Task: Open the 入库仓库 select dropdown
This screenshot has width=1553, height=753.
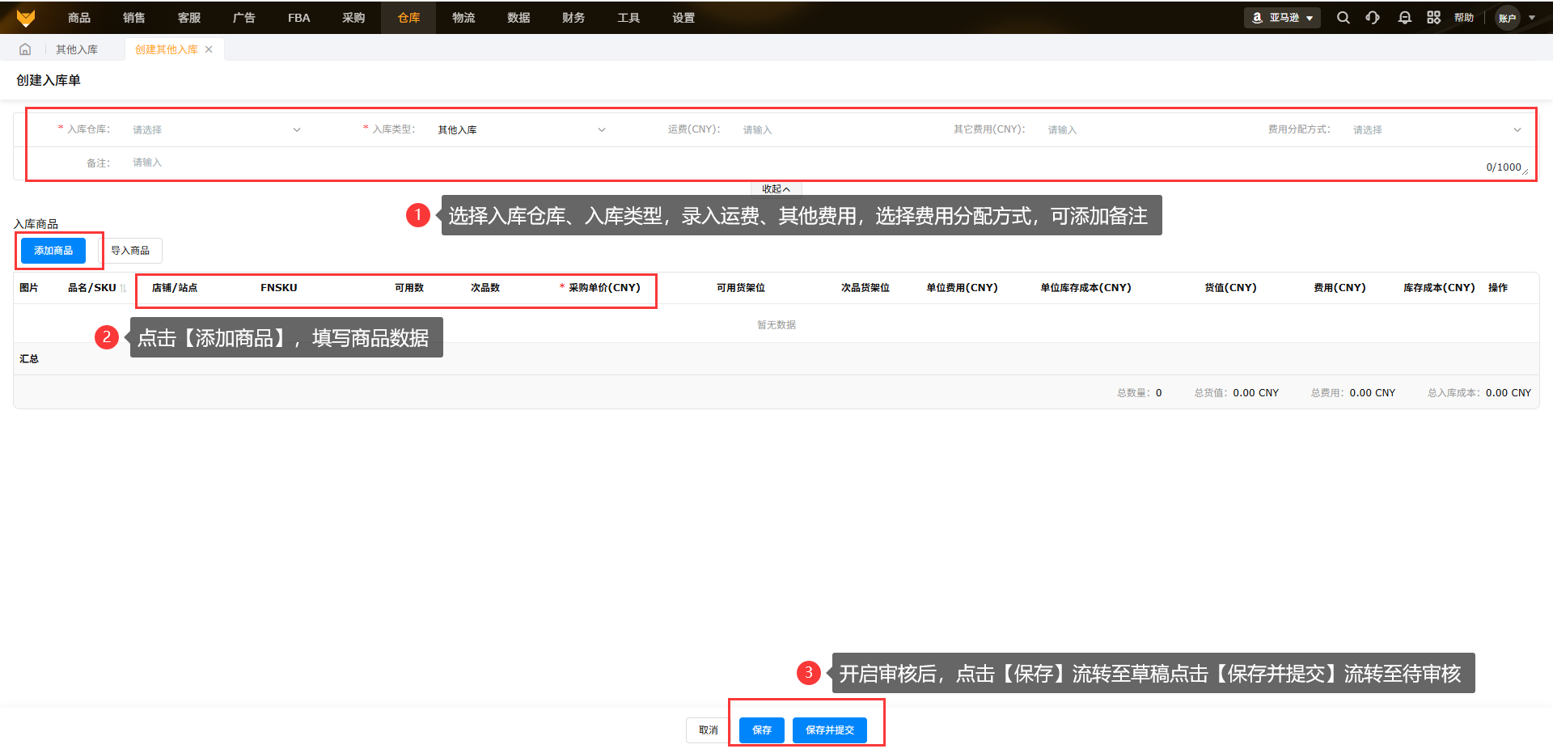Action: pyautogui.click(x=216, y=129)
